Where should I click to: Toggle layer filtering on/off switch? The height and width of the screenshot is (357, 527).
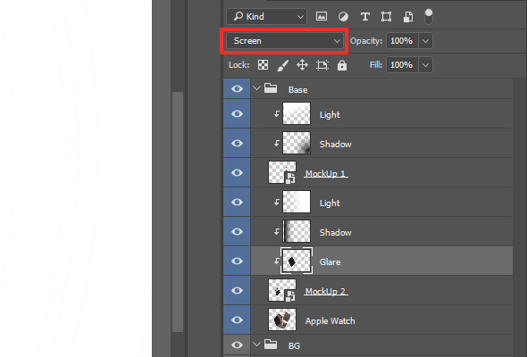pos(429,16)
